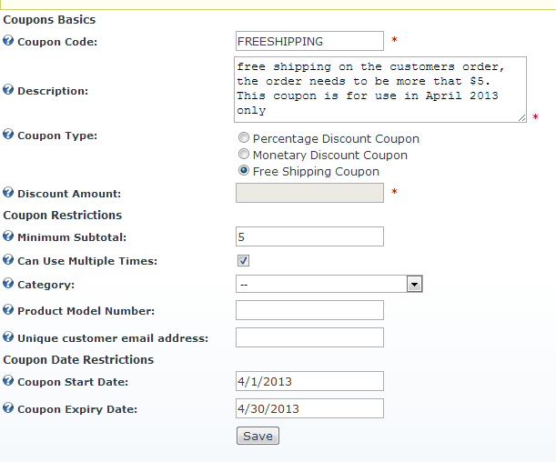Select Percentage Discount Coupon radio button
556x462 pixels.
[x=244, y=137]
